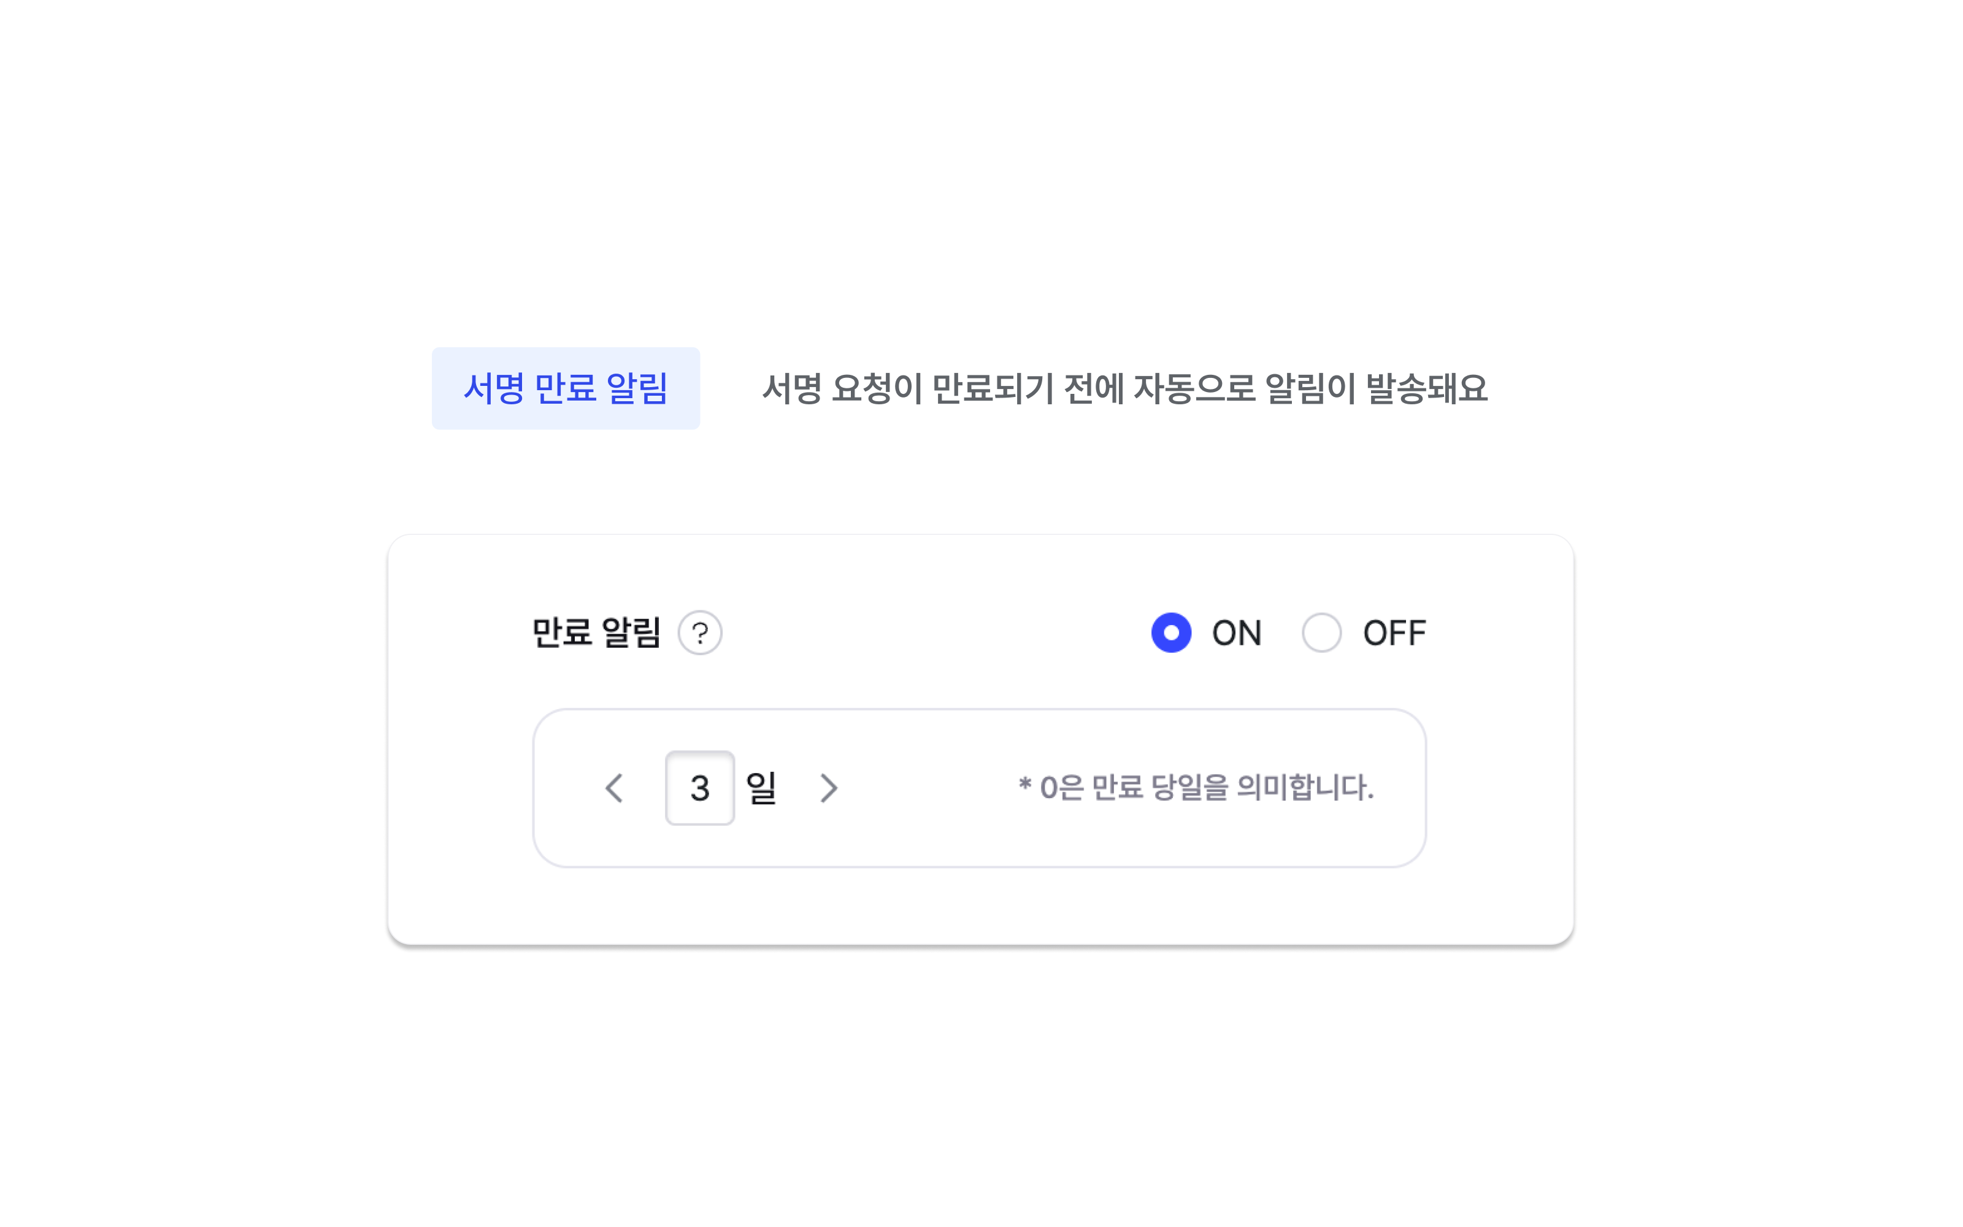Click the question mark help icon
This screenshot has height=1227, width=1963.
[x=699, y=633]
